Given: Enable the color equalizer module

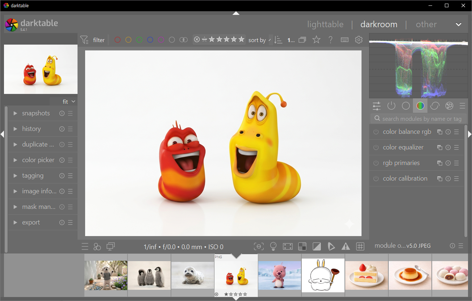Looking at the screenshot, I should (x=376, y=148).
